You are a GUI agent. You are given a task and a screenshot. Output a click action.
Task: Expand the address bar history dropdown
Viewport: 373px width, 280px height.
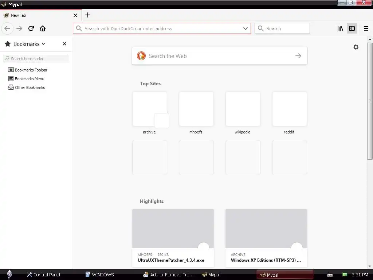(x=245, y=28)
